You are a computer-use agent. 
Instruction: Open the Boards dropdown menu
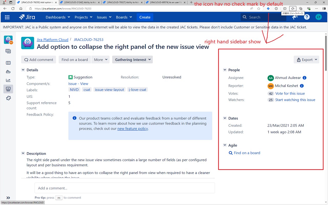point(124,17)
